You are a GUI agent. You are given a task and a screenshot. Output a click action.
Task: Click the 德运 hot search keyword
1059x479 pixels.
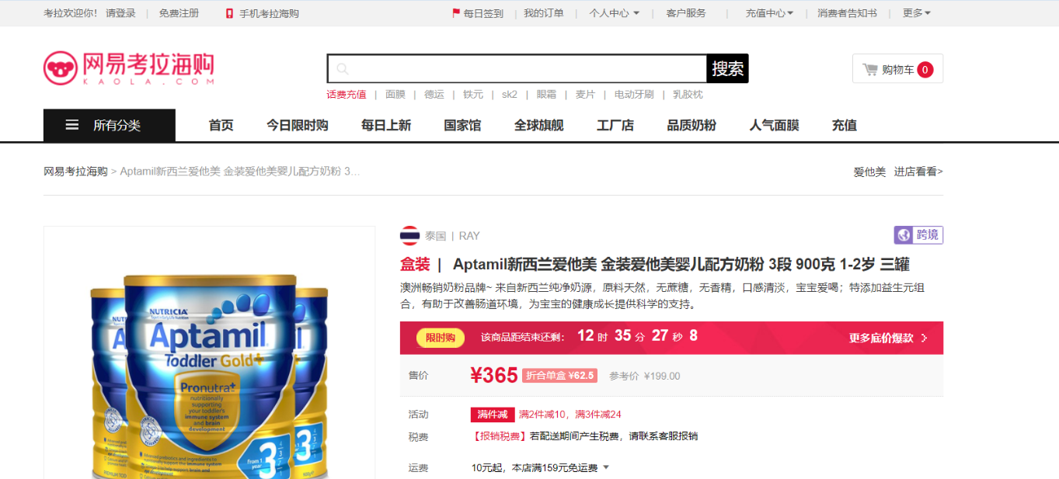[434, 95]
